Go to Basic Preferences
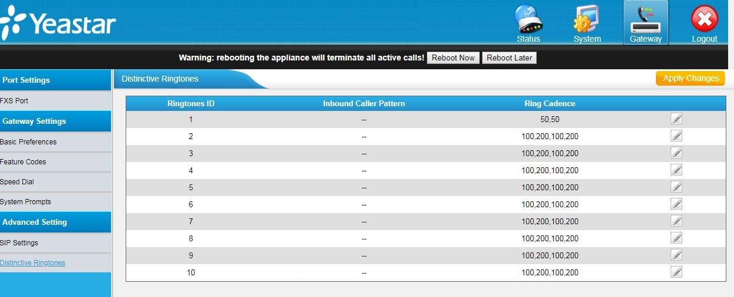 tap(28, 142)
